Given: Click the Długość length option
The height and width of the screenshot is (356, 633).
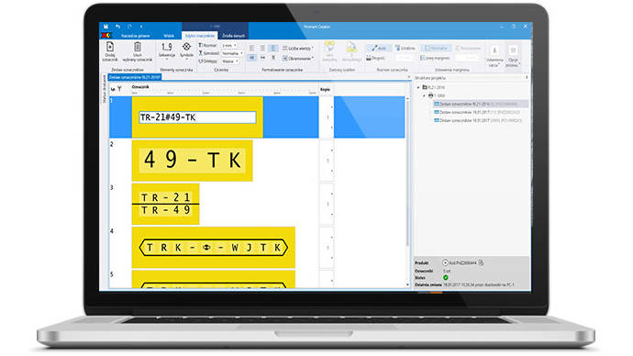Looking at the screenshot, I should click(376, 58).
